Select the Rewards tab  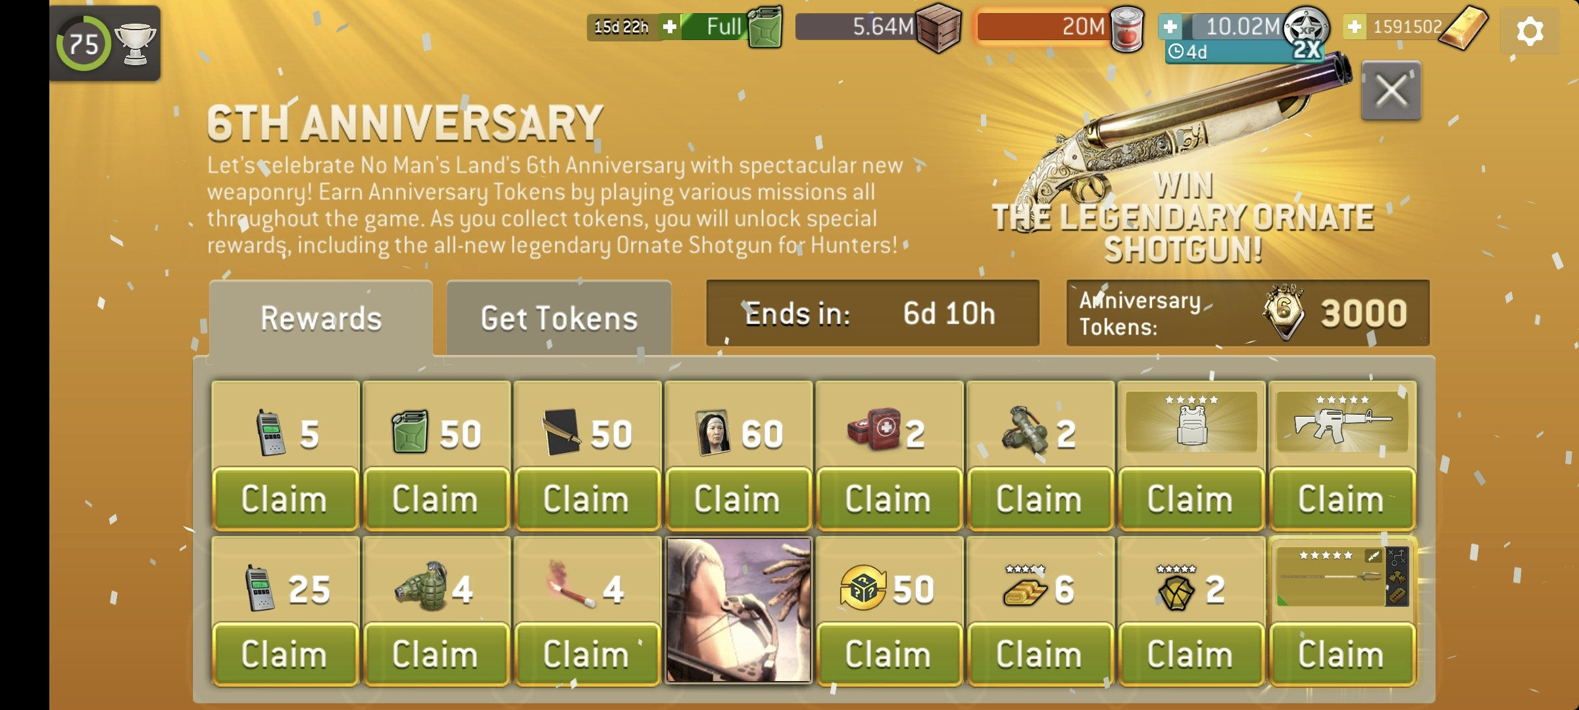click(x=321, y=318)
